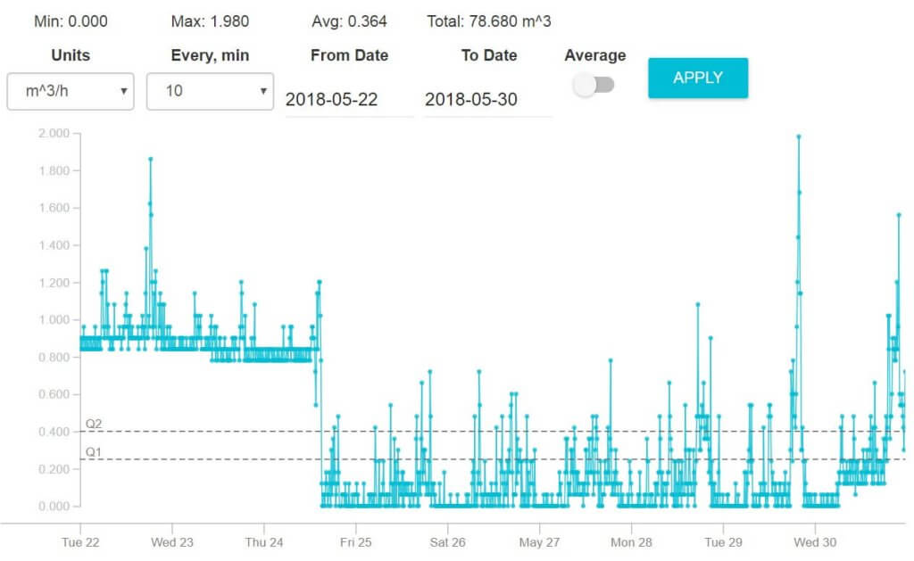Select the Thu 24 axis tick label
Viewport: 914px width, 561px height.
[264, 541]
